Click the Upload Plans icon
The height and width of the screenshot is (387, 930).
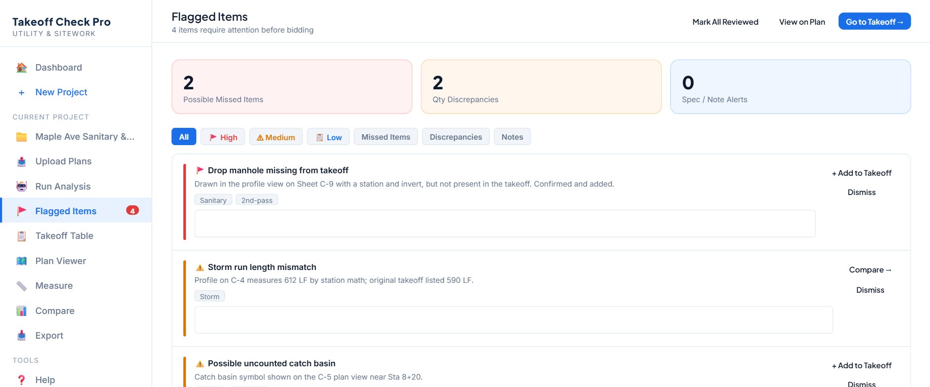pos(21,161)
